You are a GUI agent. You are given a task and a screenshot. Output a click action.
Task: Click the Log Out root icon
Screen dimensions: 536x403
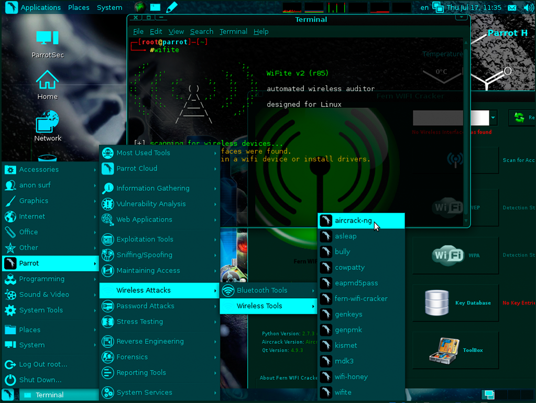click(x=10, y=365)
